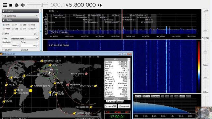Stop the SDR# radio playback
The width and height of the screenshot is (212, 119).
(x=11, y=5)
